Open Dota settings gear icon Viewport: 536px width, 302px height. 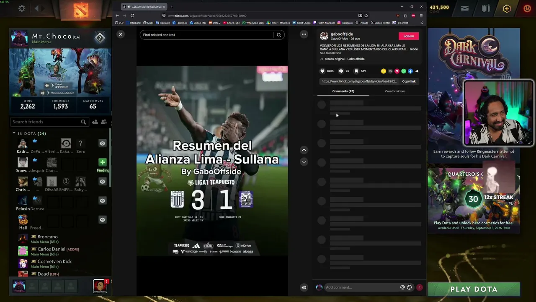pos(22,8)
